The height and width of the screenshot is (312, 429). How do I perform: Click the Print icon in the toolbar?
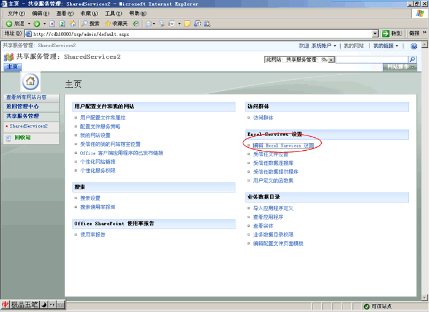point(162,24)
